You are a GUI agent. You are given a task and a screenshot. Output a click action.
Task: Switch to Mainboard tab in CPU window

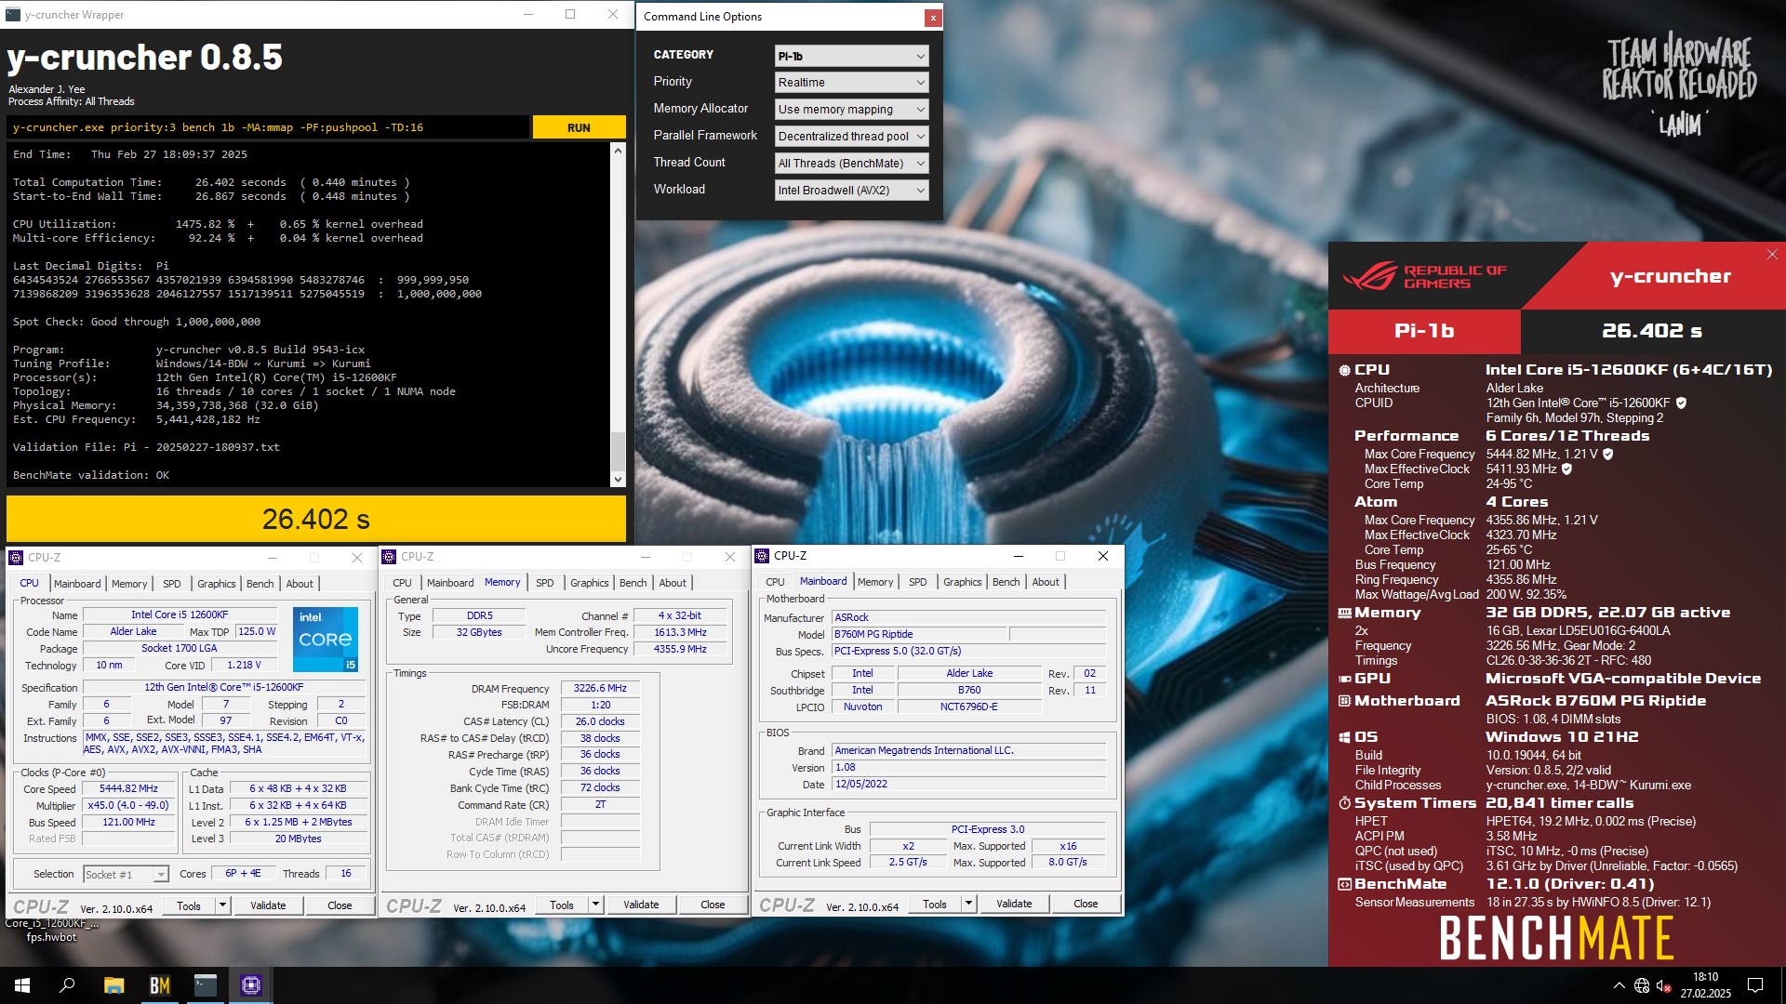tap(77, 584)
